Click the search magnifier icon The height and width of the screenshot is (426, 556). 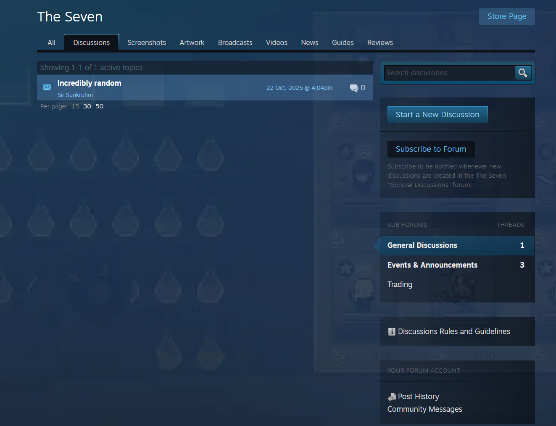[x=523, y=73]
